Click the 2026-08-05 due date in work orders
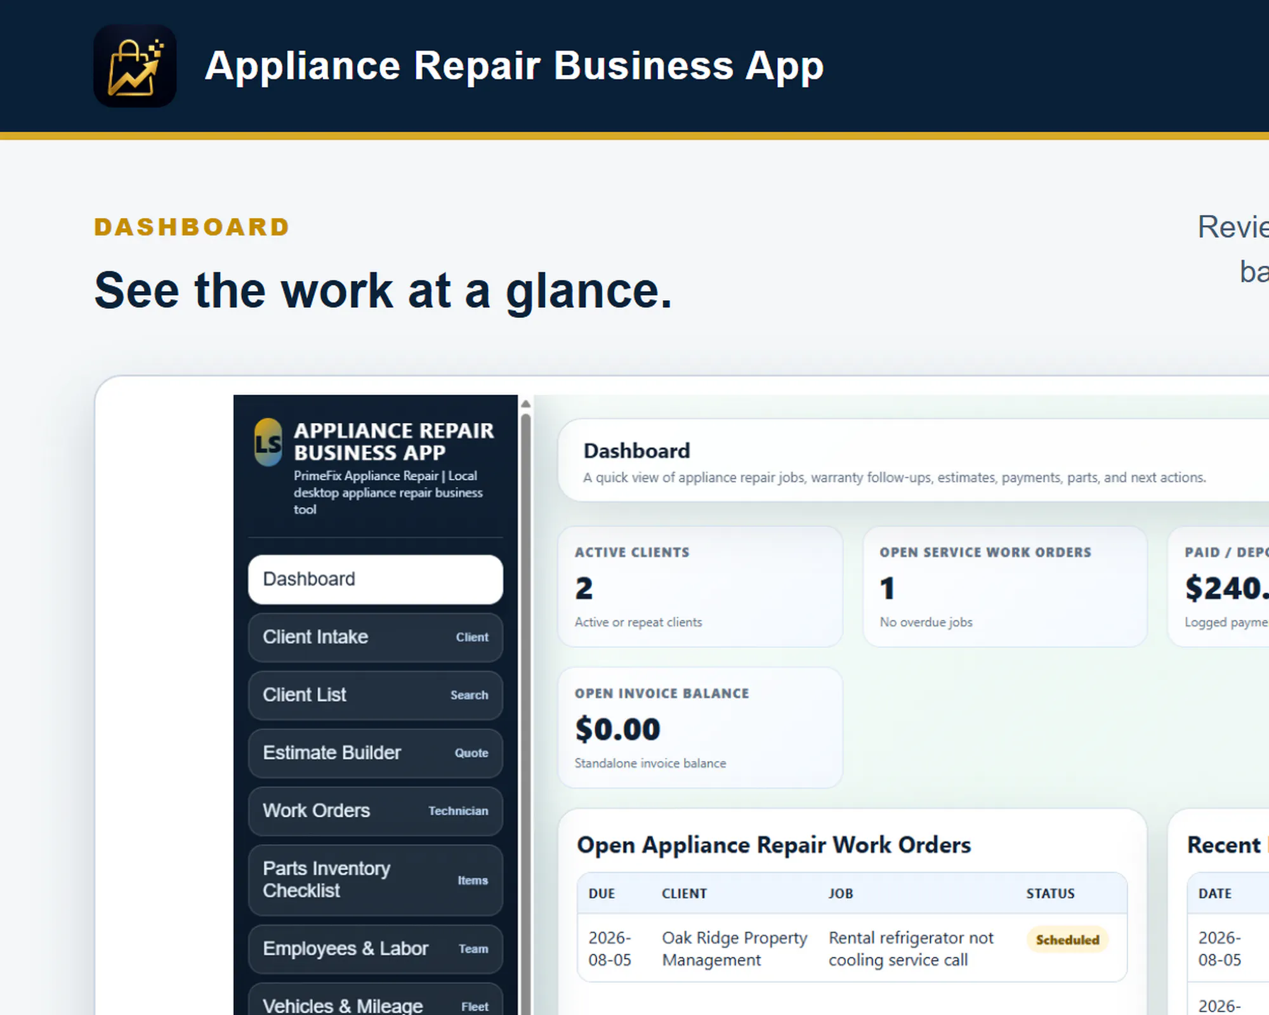 (x=610, y=949)
